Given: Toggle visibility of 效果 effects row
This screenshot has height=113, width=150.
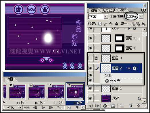Looking at the screenshot, I should [90, 75].
